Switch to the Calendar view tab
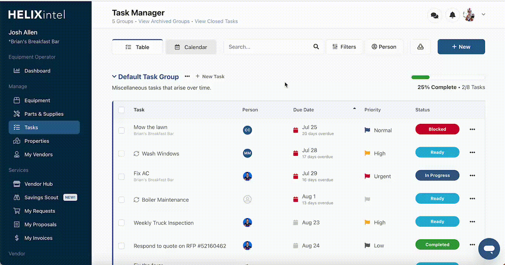This screenshot has height=265, width=505. [191, 47]
